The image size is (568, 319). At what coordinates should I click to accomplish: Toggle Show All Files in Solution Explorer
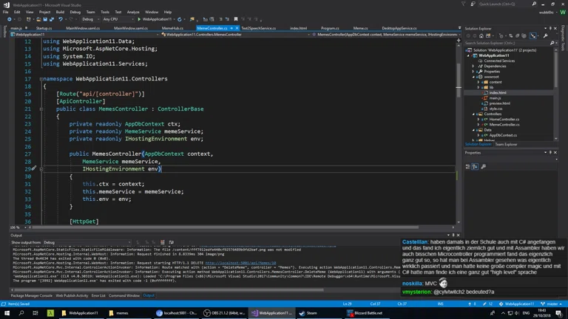pyautogui.click(x=522, y=35)
